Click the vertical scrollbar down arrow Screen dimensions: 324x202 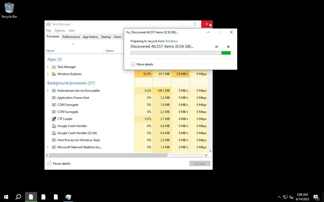pyautogui.click(x=210, y=151)
